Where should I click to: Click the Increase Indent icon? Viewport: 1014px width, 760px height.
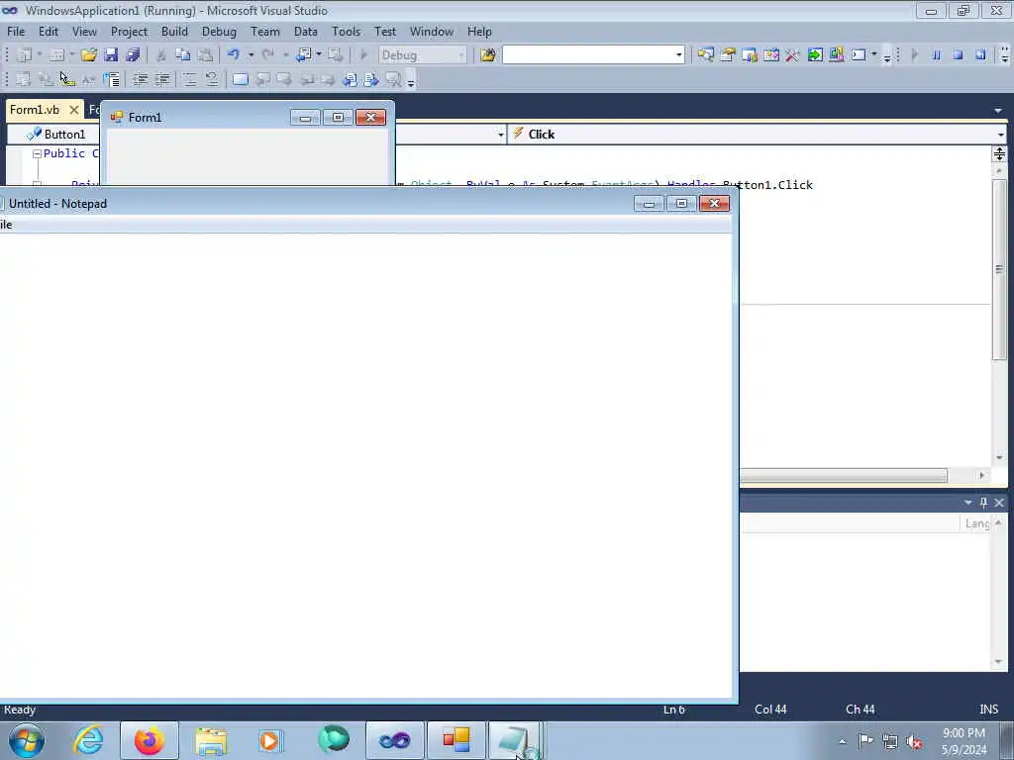coord(161,79)
